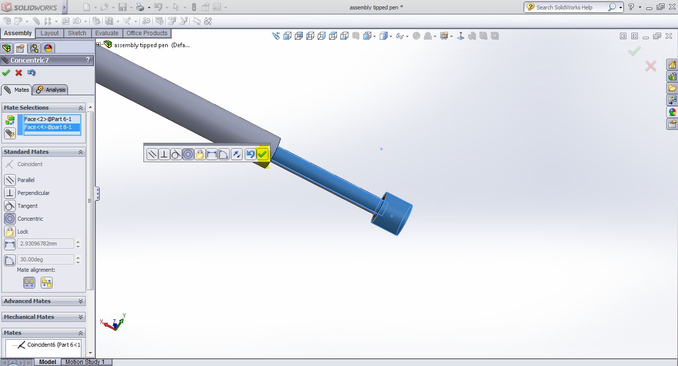Click the faint green confirmation checkmark in the viewport corner

coord(634,51)
